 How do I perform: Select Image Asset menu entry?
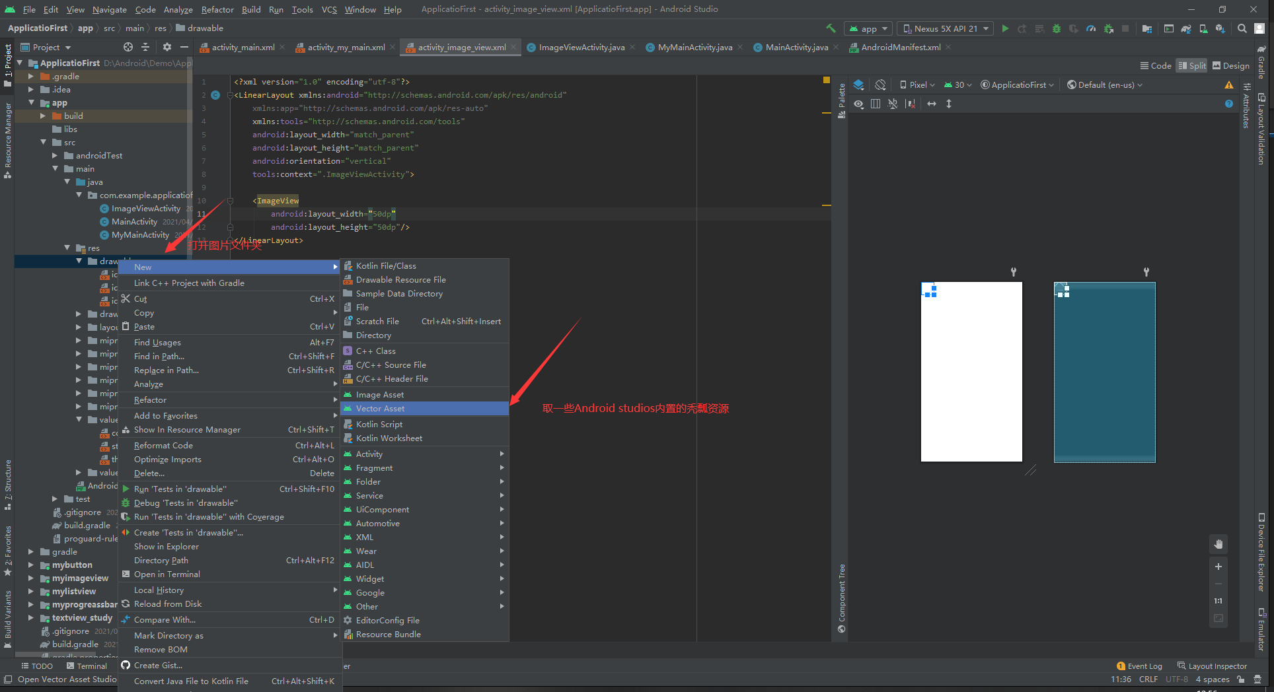coord(425,395)
